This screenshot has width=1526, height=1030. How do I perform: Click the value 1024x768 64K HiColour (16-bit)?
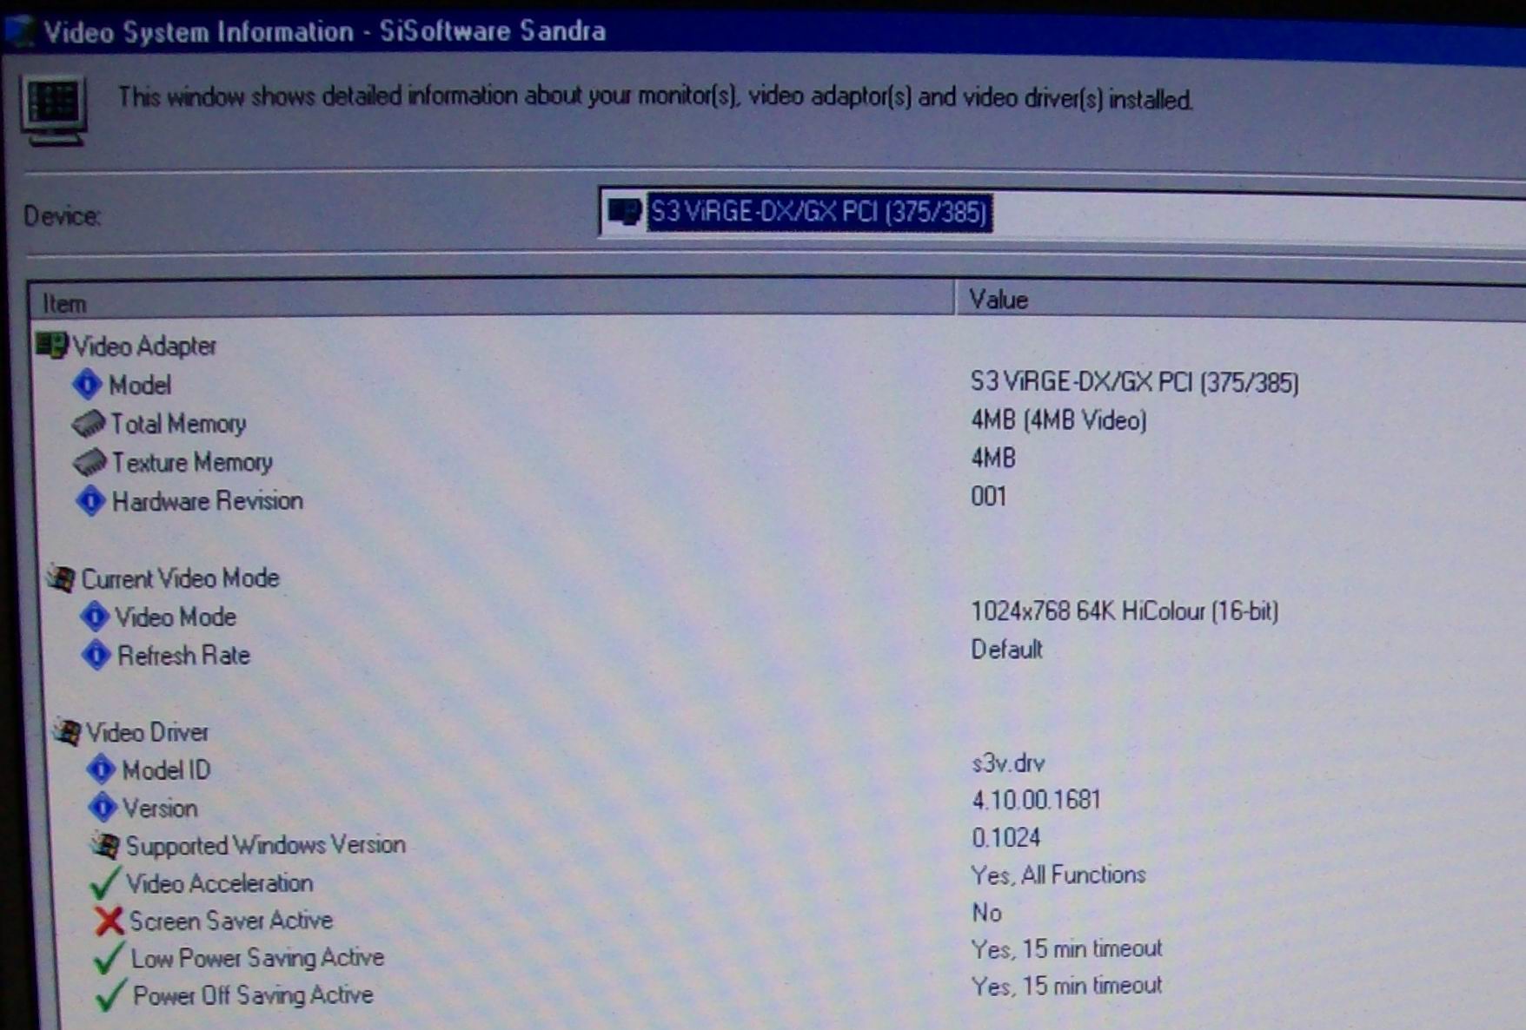[1125, 611]
